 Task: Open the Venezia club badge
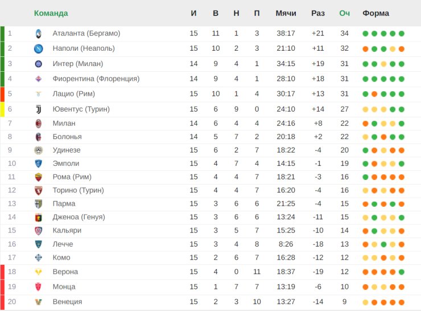click(x=38, y=302)
